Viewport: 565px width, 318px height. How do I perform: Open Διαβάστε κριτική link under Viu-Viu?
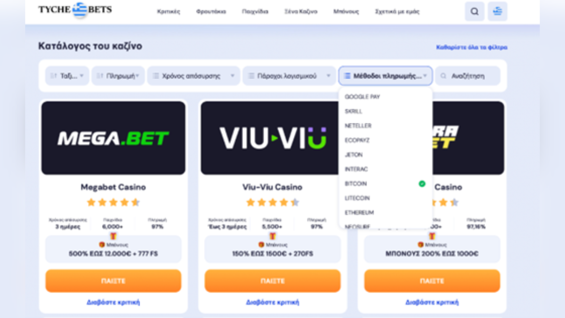pyautogui.click(x=273, y=302)
